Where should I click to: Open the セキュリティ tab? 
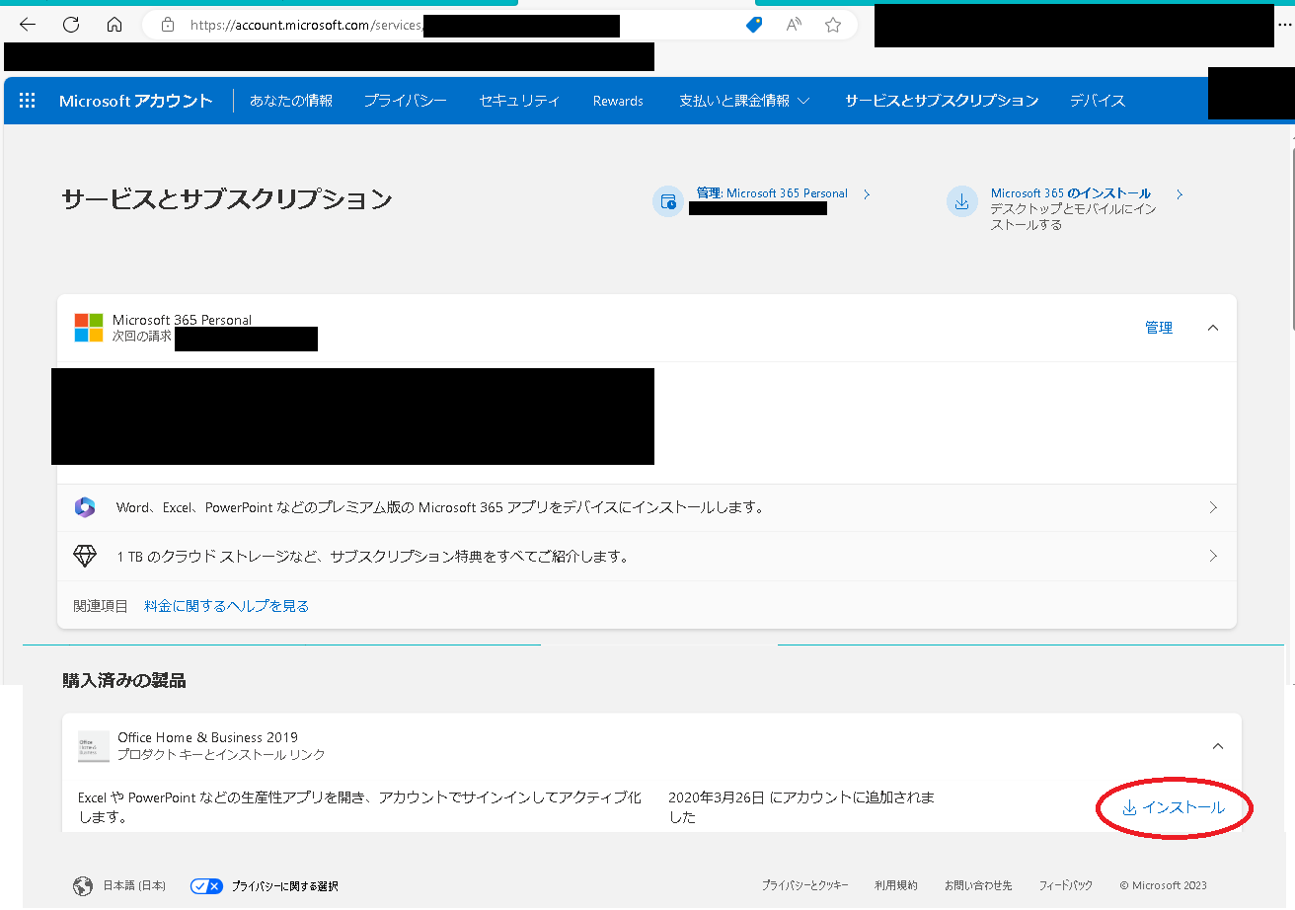point(519,101)
